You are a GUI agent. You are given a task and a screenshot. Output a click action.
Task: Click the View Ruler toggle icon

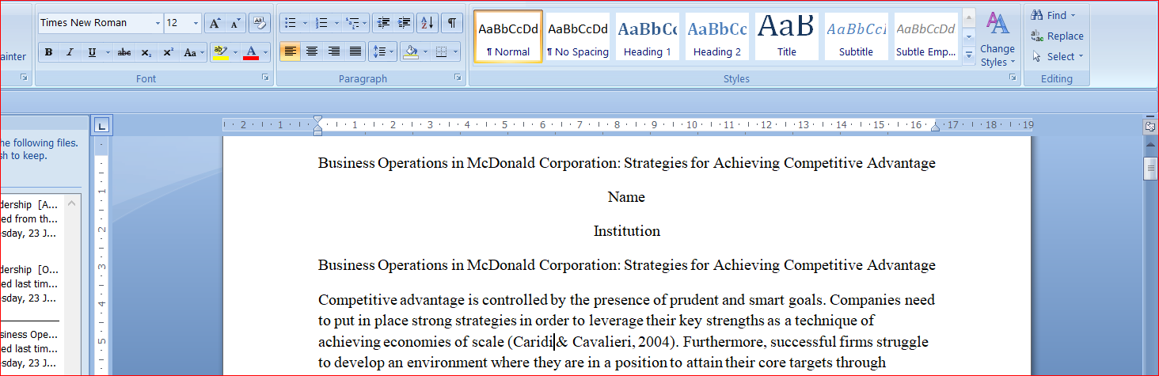[x=1150, y=126]
